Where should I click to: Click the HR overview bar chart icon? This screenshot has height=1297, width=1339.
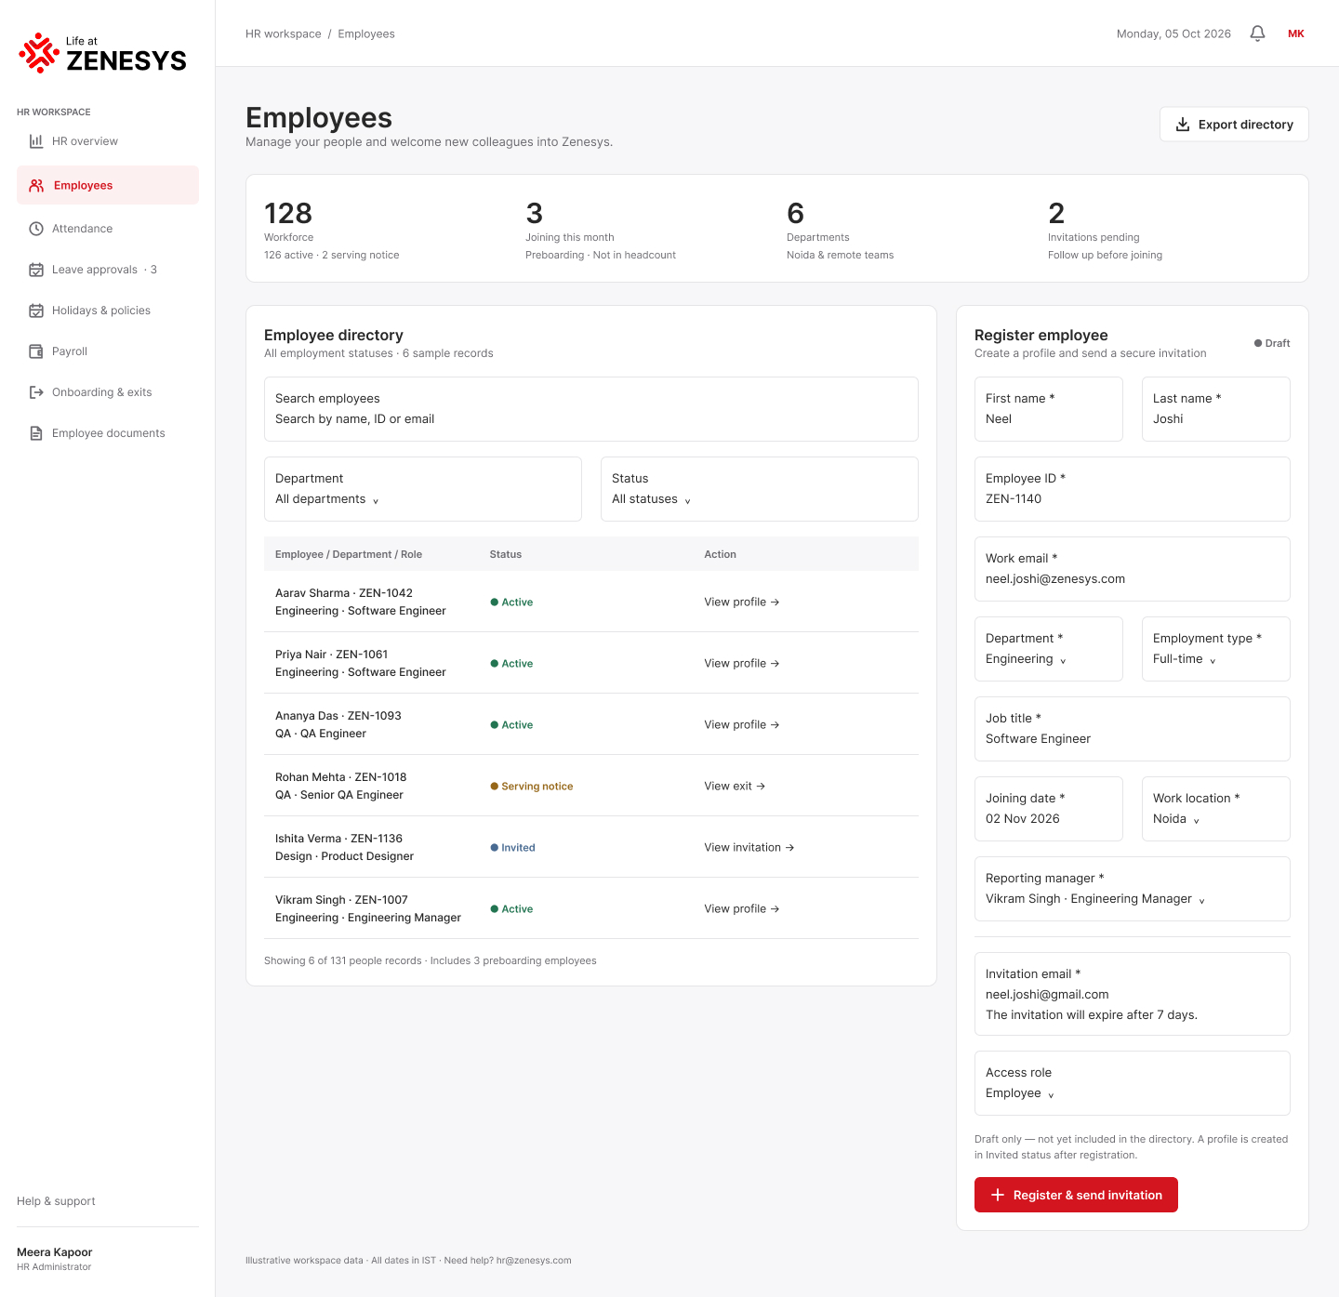pyautogui.click(x=36, y=141)
